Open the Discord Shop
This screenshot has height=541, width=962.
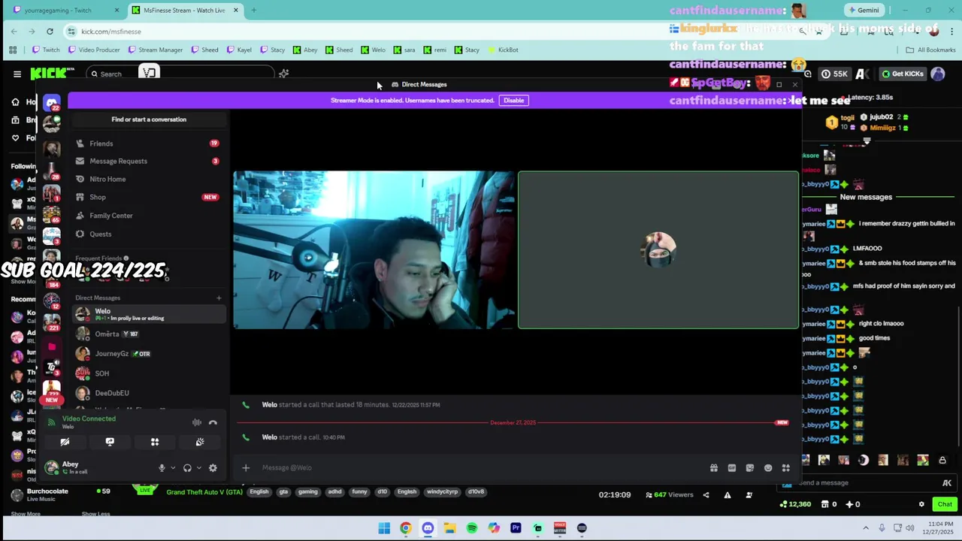[x=148, y=197]
